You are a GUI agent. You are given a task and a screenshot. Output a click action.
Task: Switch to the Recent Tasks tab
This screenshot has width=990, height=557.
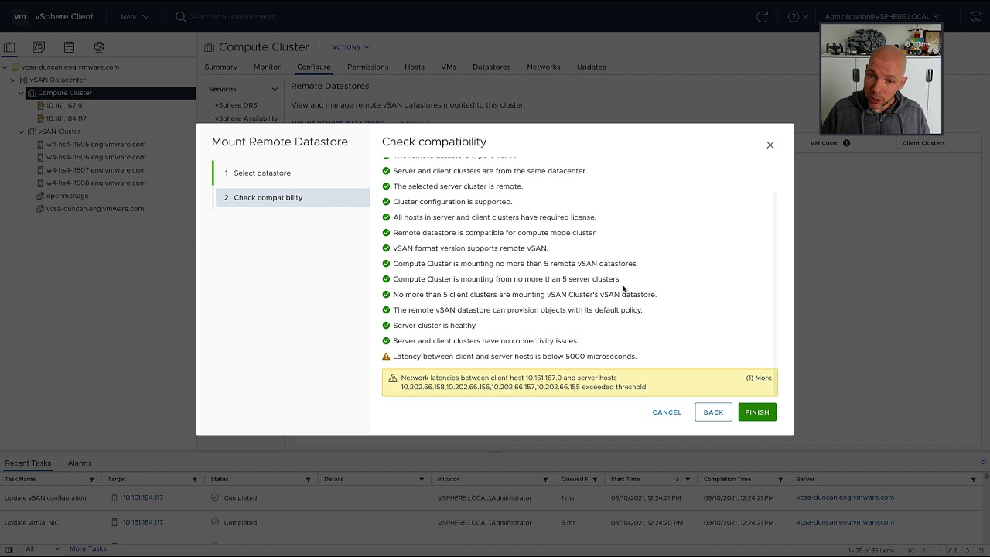pos(28,463)
